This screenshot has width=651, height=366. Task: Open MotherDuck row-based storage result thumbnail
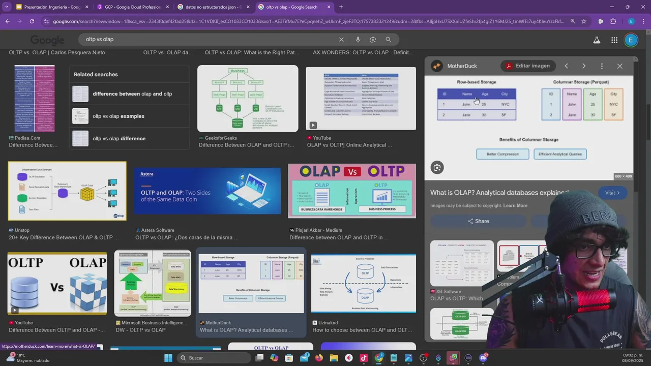[251, 284]
